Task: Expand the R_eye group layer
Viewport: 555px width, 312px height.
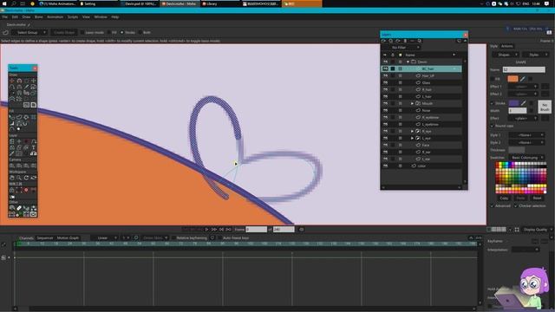Action: (412, 131)
